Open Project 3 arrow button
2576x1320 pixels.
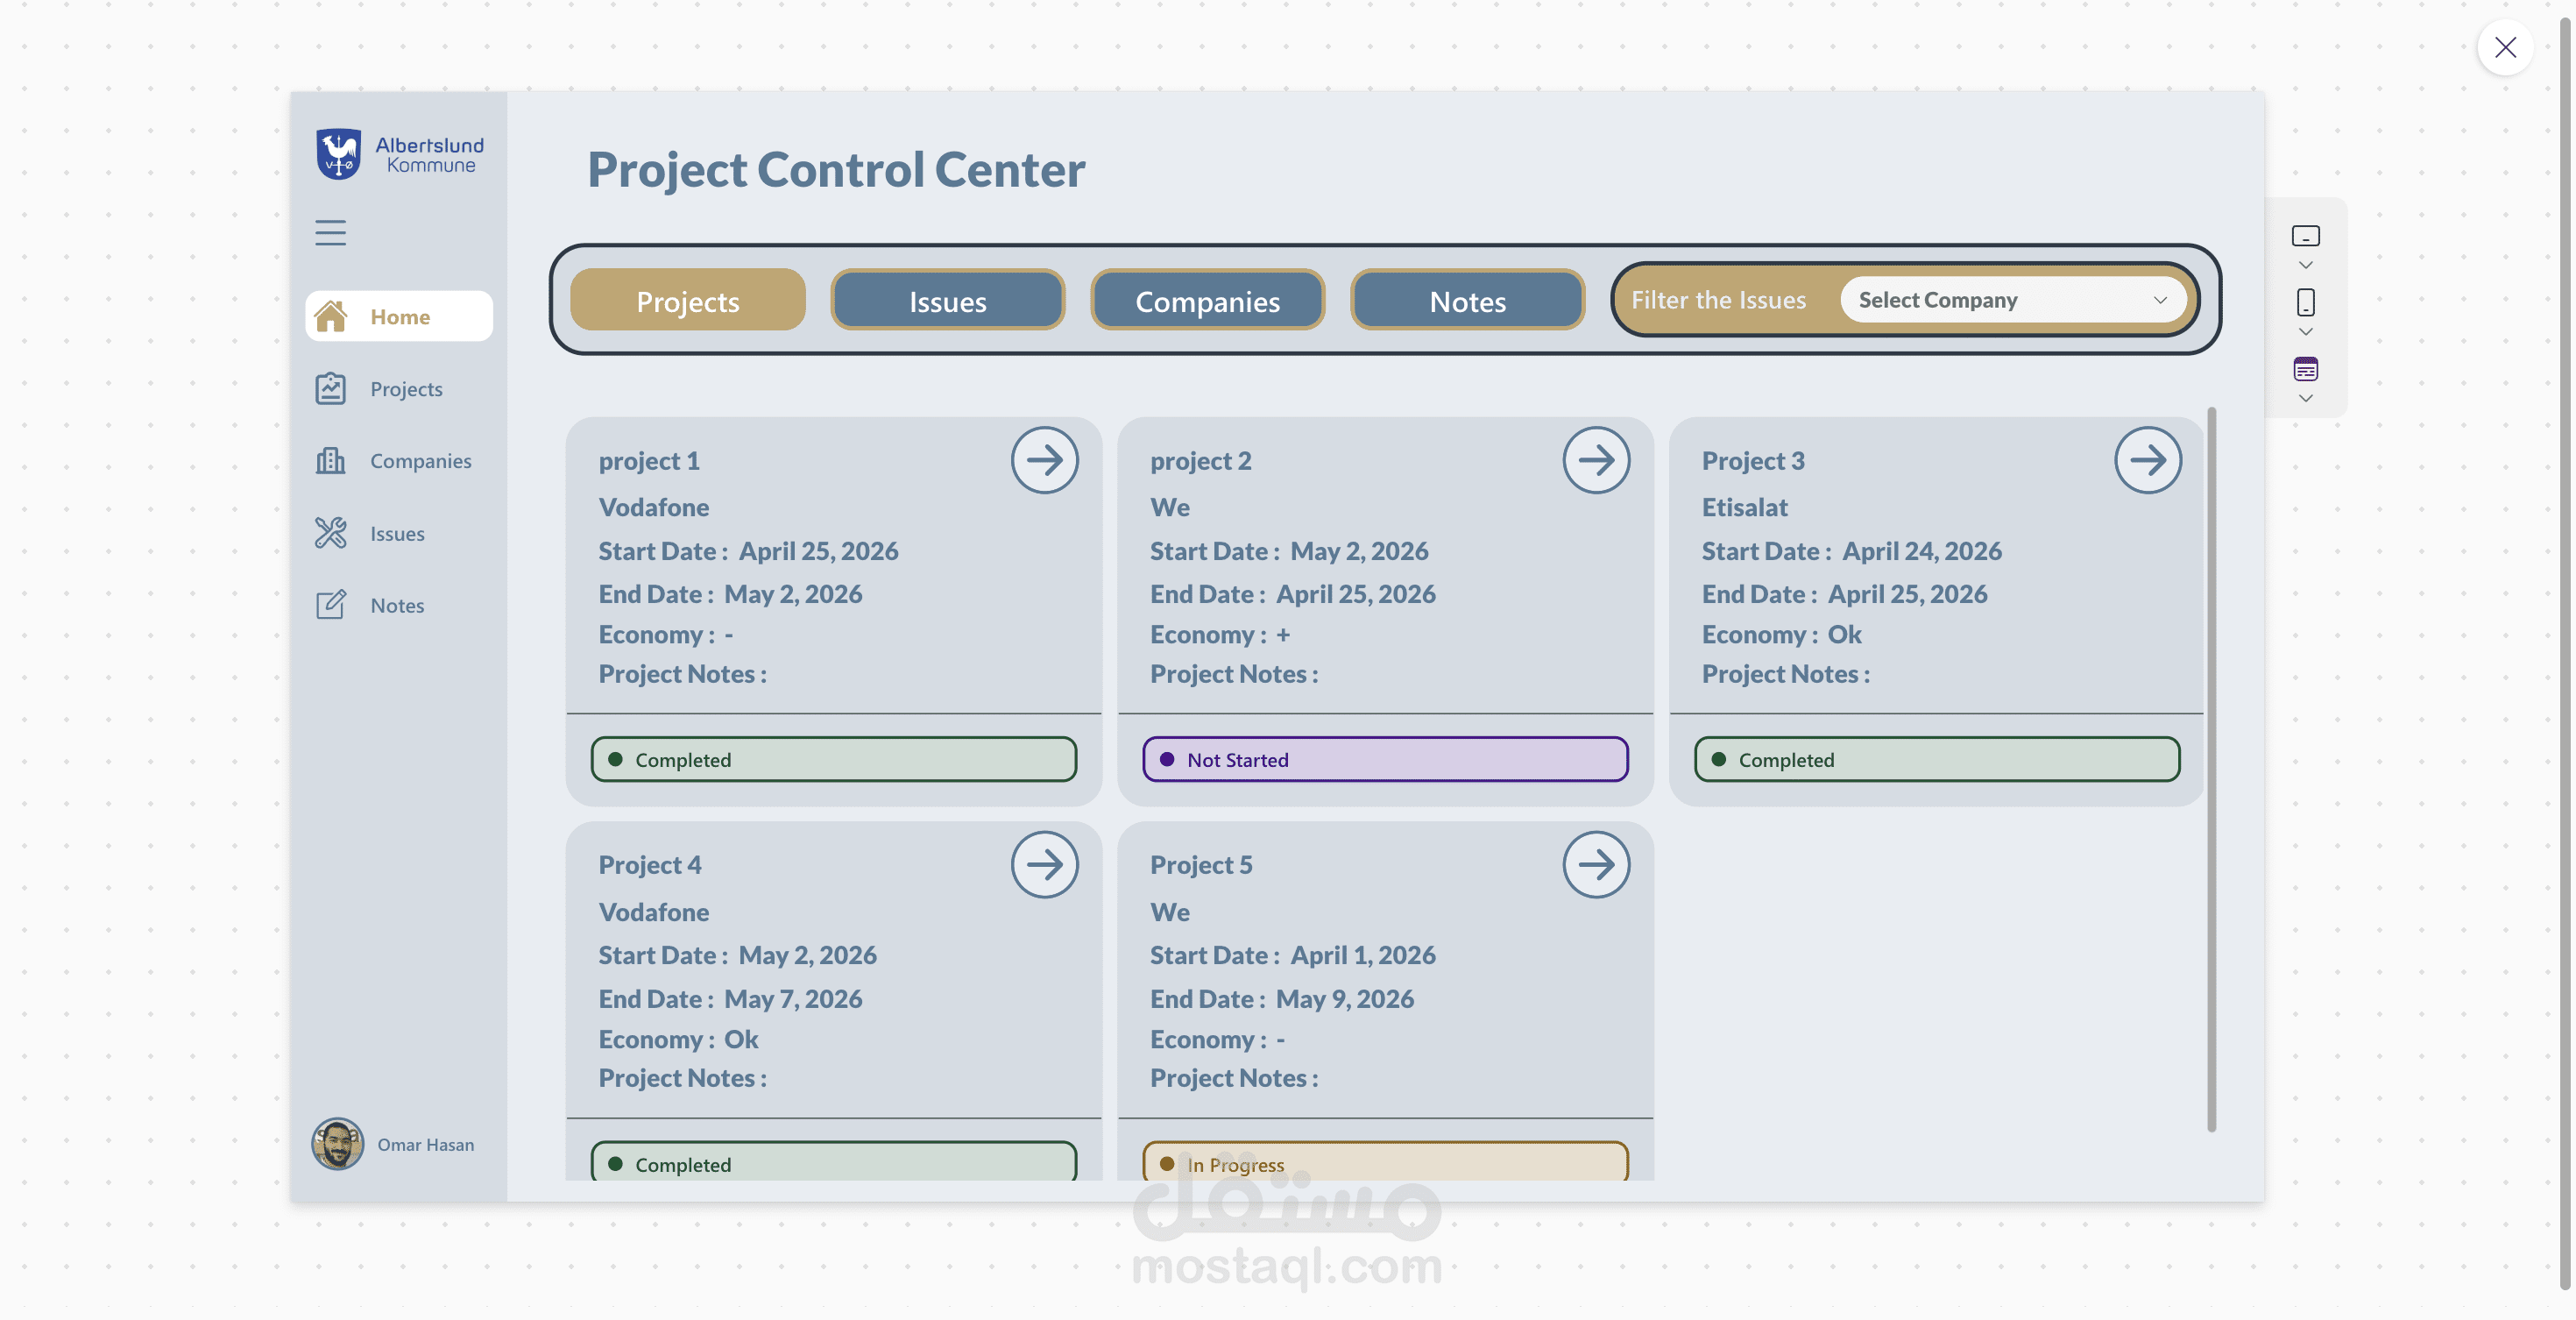[2148, 460]
